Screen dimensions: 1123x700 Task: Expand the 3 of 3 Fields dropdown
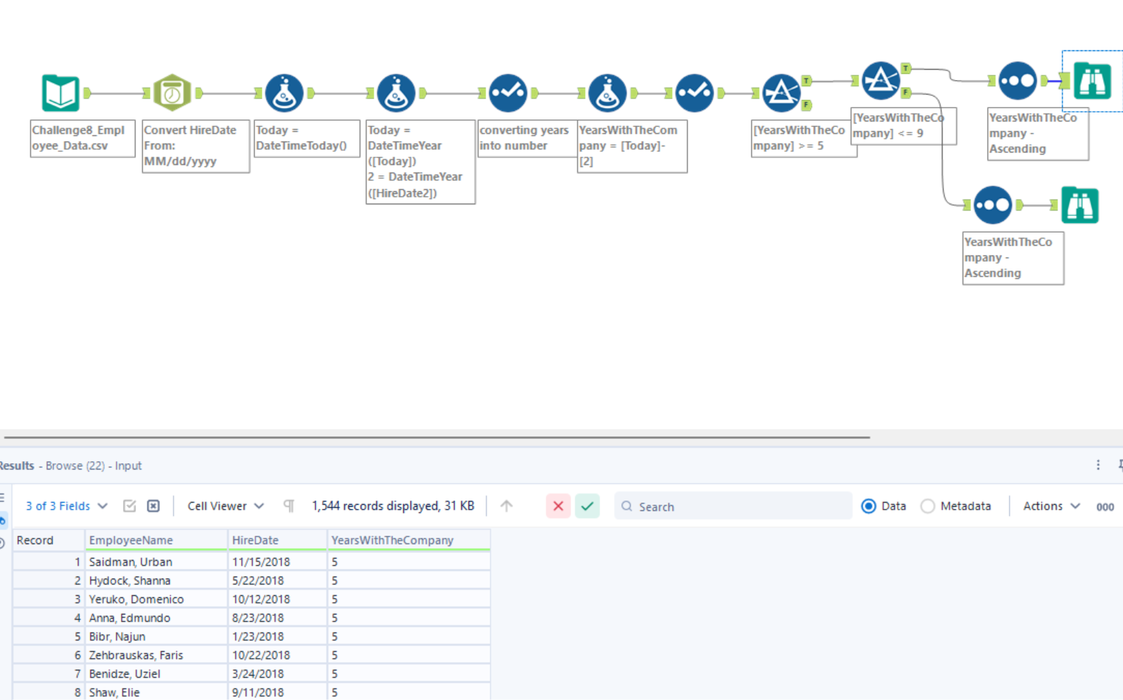pyautogui.click(x=66, y=506)
